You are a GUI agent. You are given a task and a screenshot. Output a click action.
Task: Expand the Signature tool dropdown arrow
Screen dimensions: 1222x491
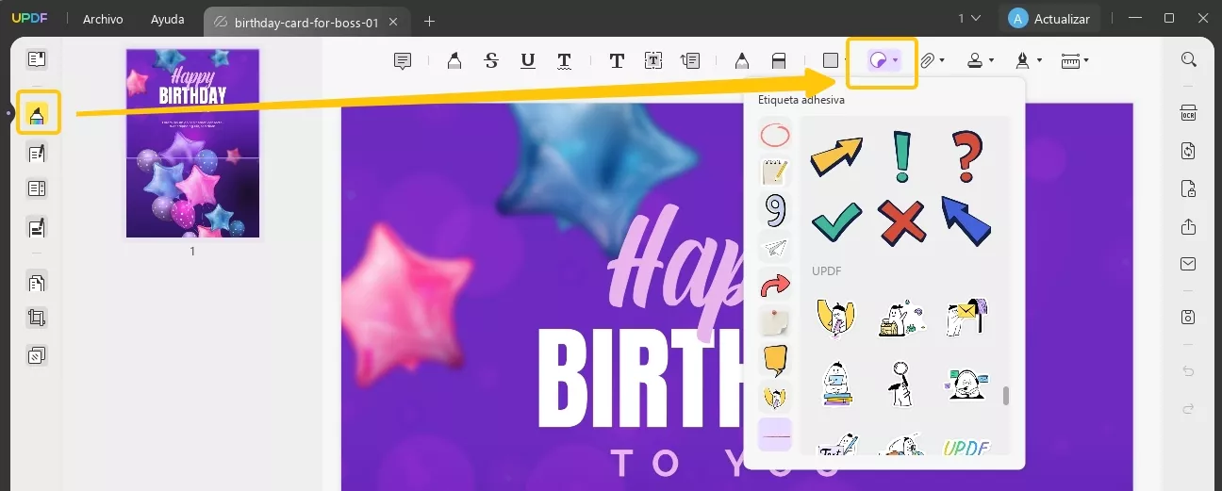(1039, 61)
